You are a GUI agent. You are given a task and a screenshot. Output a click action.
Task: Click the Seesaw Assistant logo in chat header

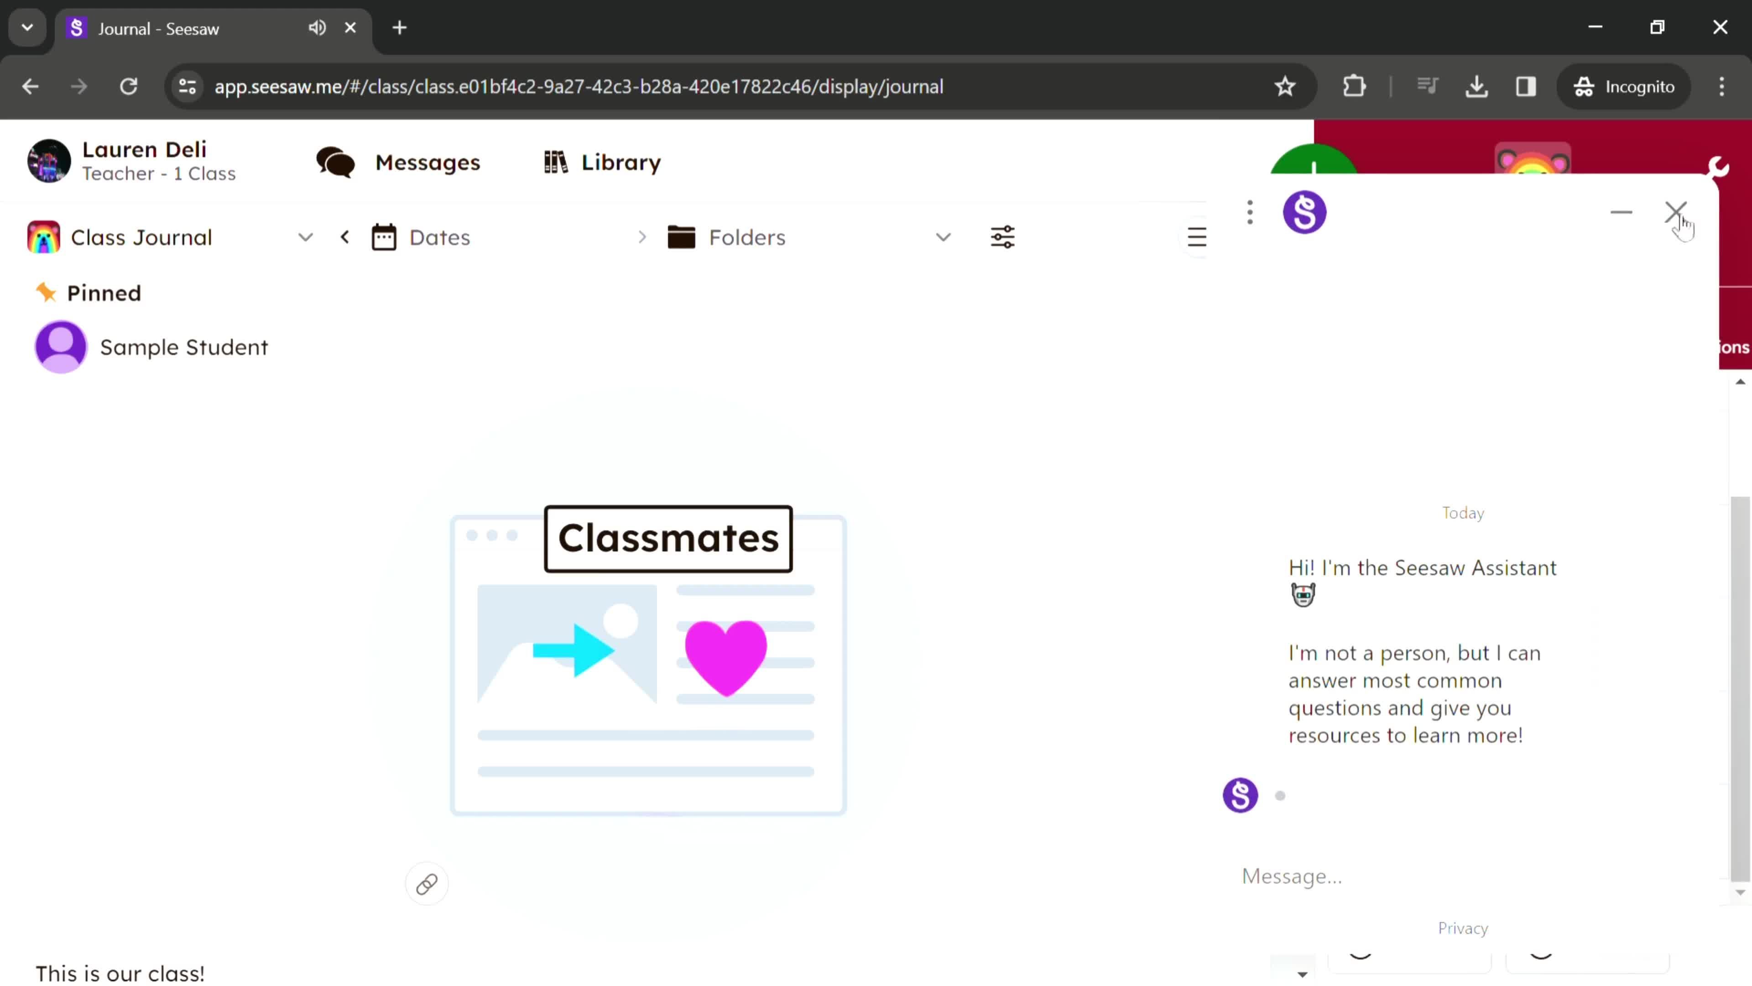point(1304,212)
